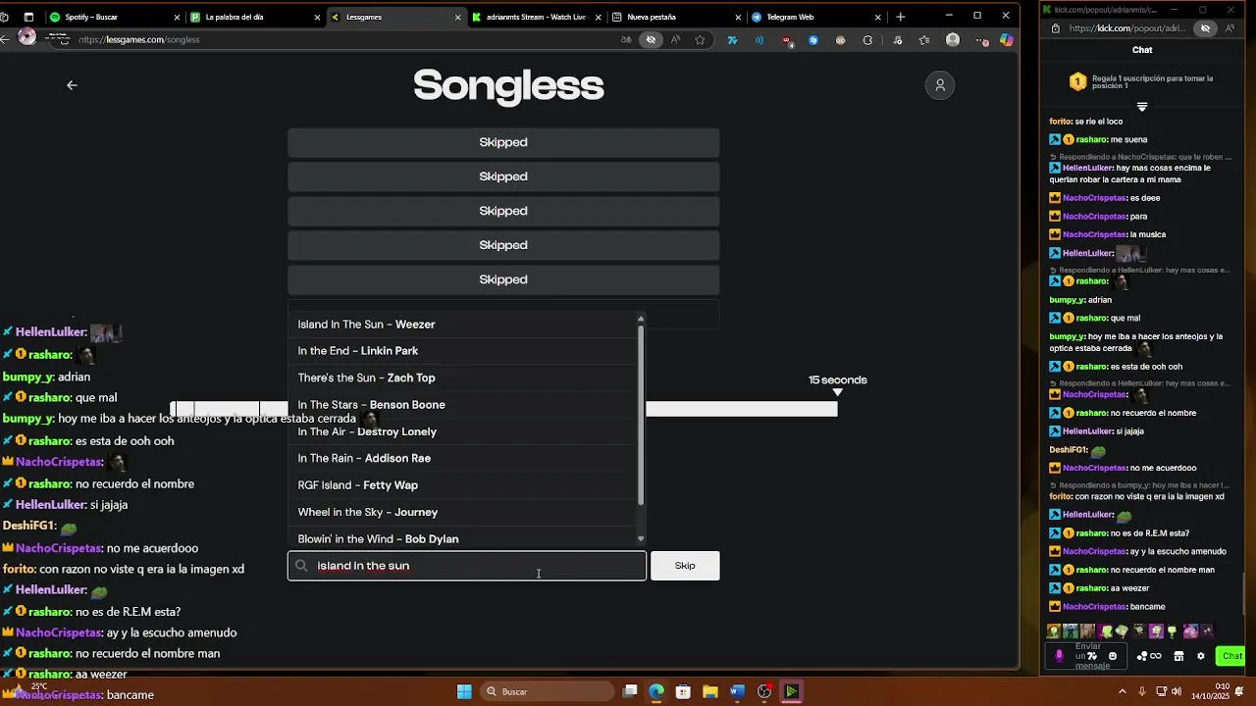This screenshot has width=1256, height=706.
Task: Open new browser tab with plus button
Action: pyautogui.click(x=901, y=17)
